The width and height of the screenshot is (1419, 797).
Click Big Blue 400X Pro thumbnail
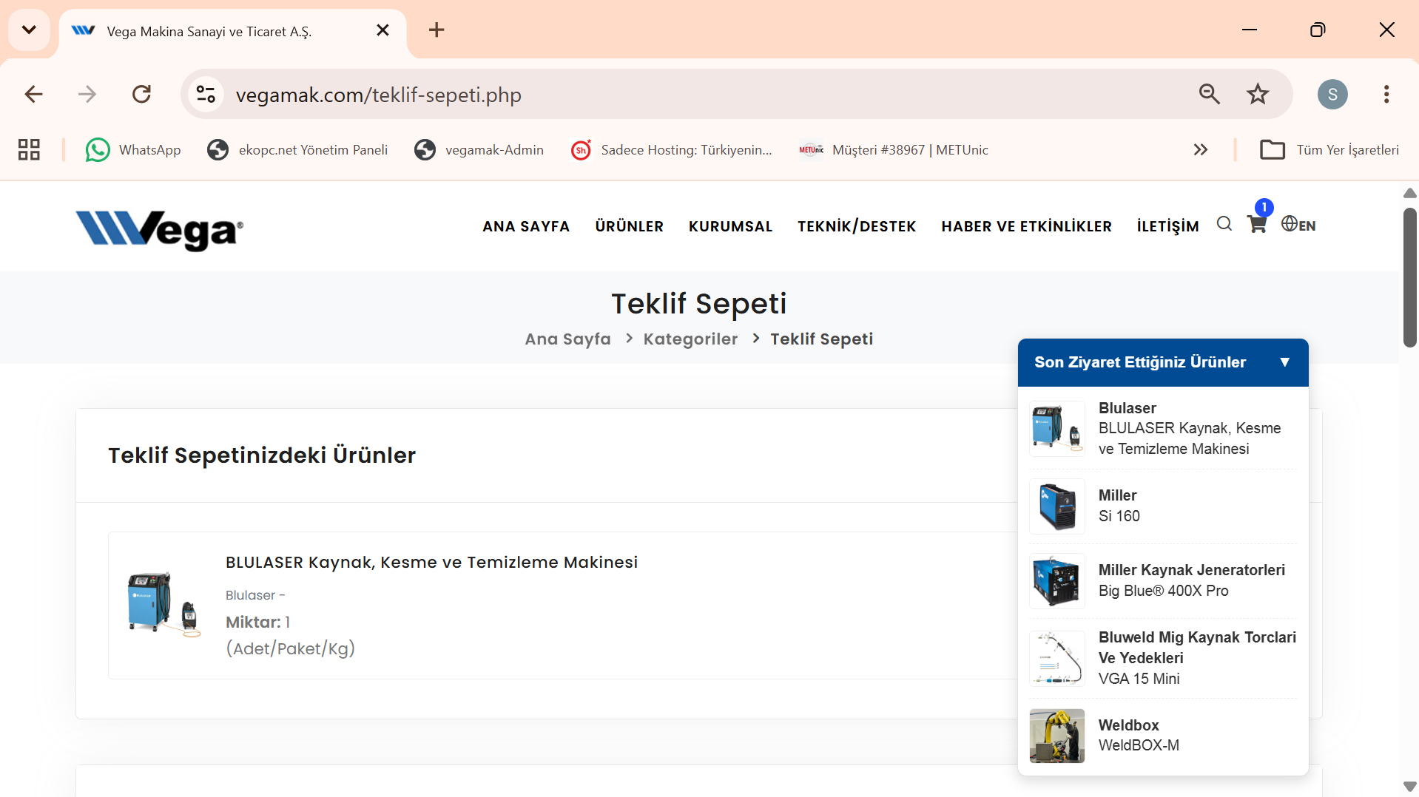click(1057, 581)
